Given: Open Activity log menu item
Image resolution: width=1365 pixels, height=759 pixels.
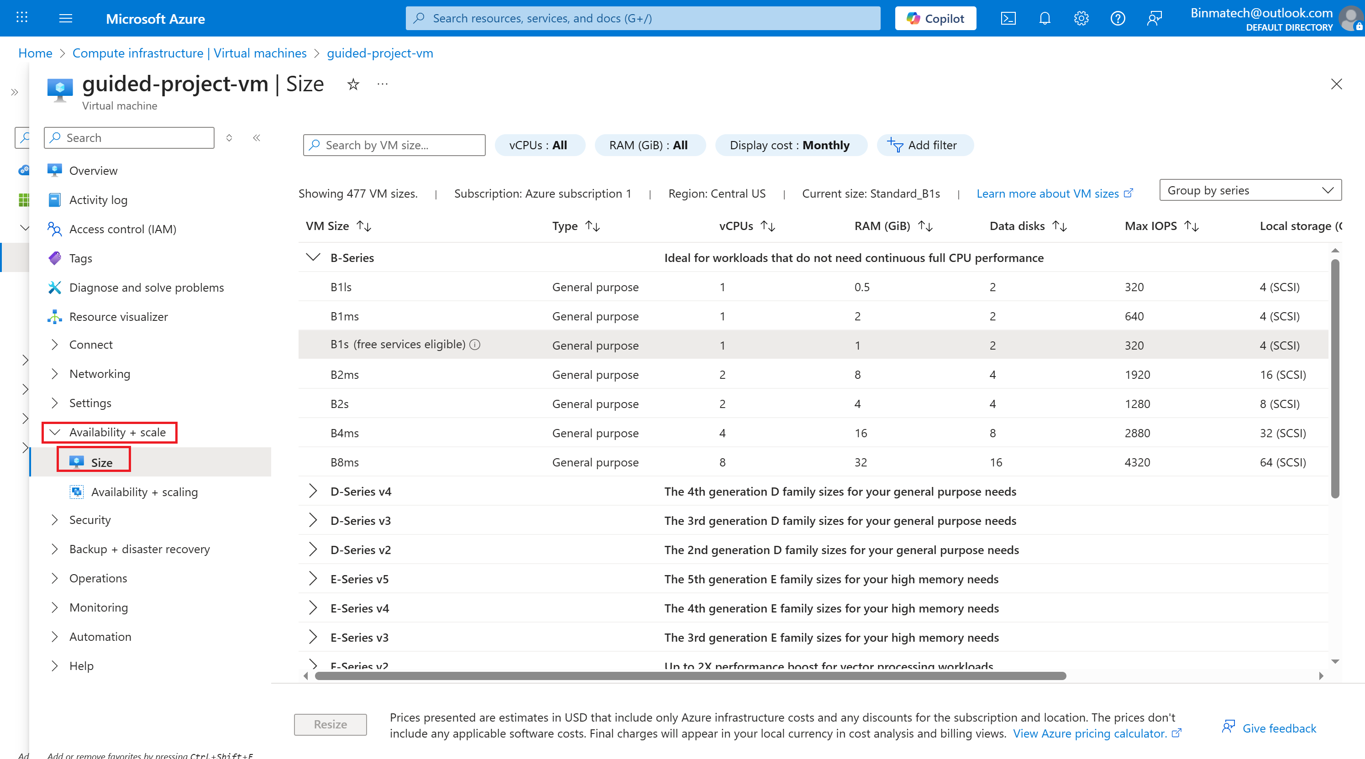Looking at the screenshot, I should 98,200.
